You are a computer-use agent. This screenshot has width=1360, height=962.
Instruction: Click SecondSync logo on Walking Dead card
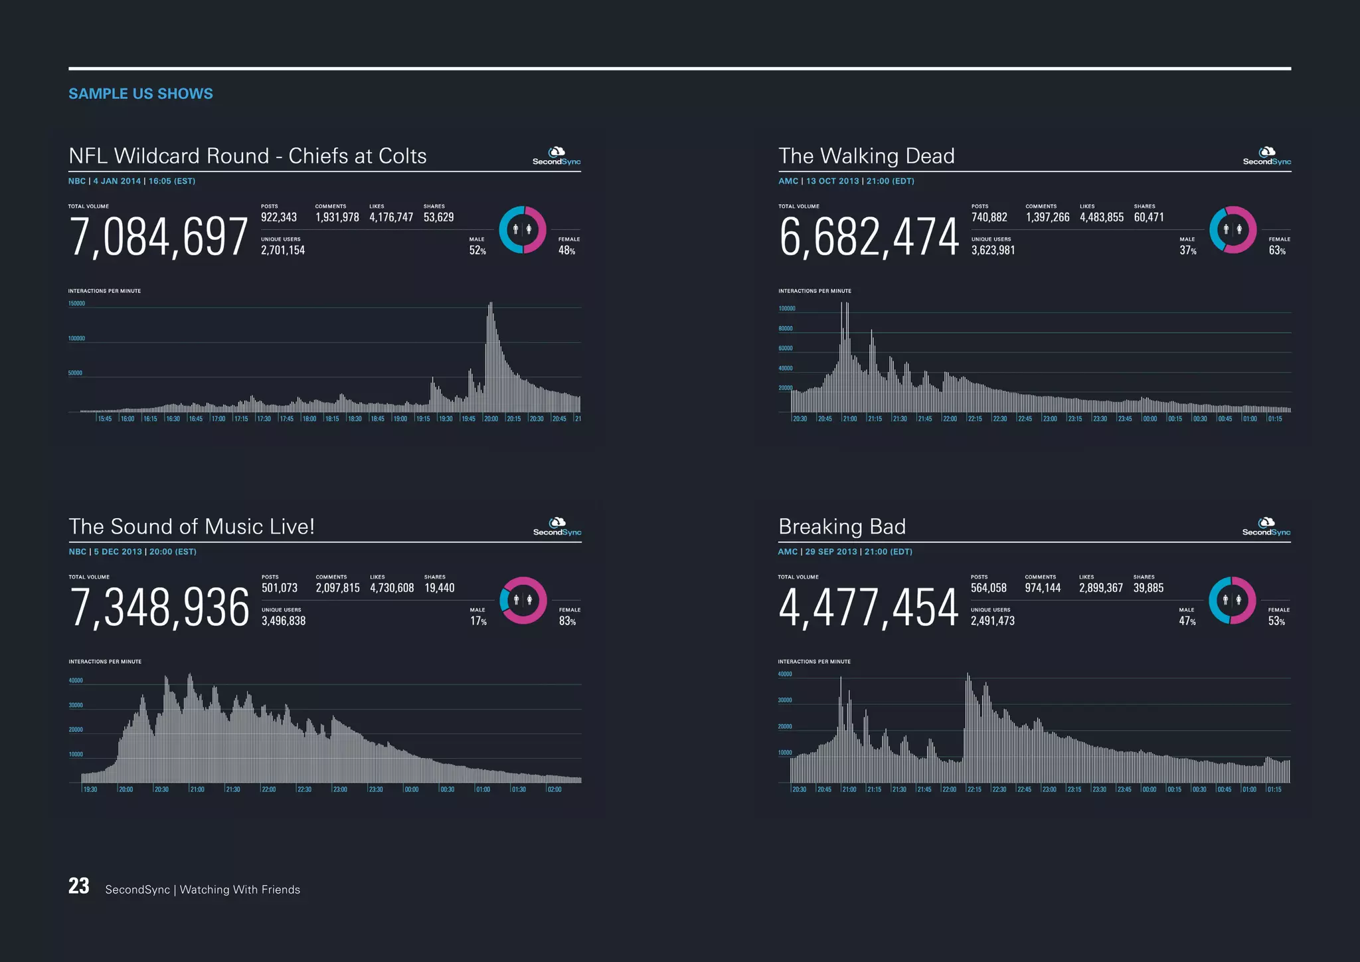[x=1266, y=157]
